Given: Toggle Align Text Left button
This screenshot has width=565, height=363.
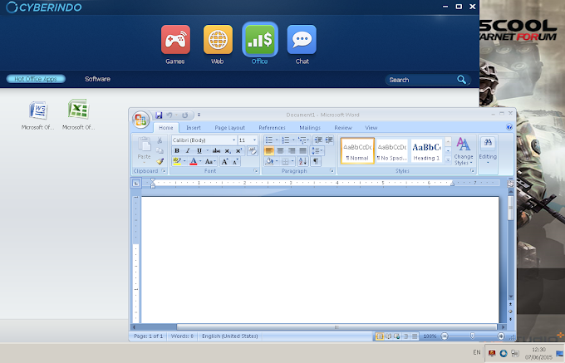Looking at the screenshot, I should pyautogui.click(x=269, y=150).
